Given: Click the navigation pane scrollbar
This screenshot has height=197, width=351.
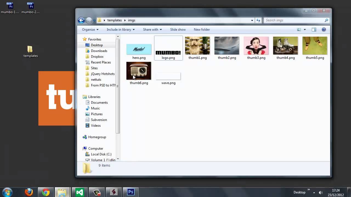Looking at the screenshot, I should [118, 86].
